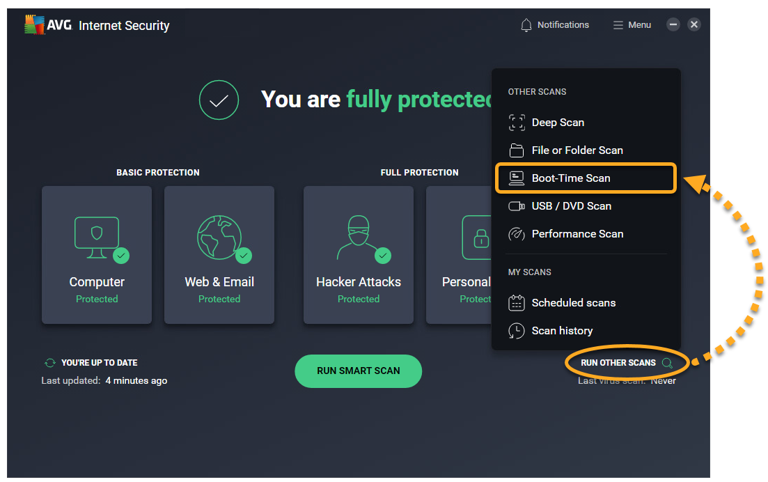Screen dimensions: 768x482
Task: Click the Notifications bell icon
Action: click(526, 25)
